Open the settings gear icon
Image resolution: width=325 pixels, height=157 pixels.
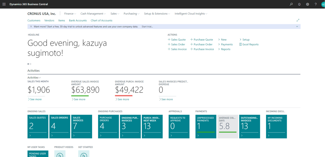tap(307, 4)
